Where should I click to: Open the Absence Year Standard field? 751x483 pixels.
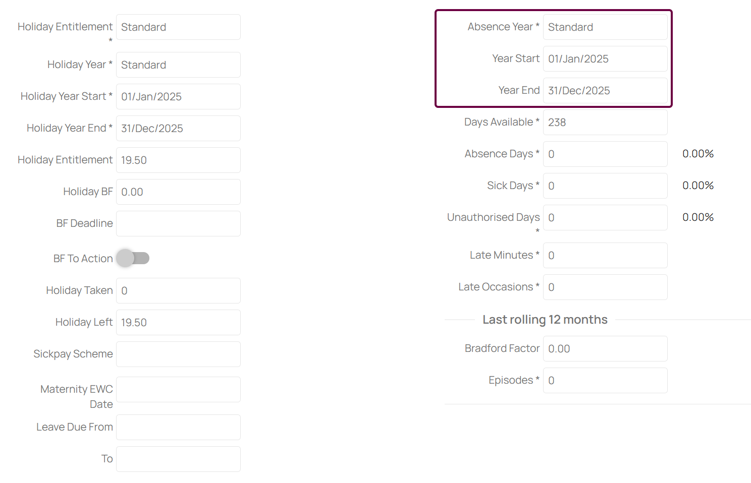[605, 27]
